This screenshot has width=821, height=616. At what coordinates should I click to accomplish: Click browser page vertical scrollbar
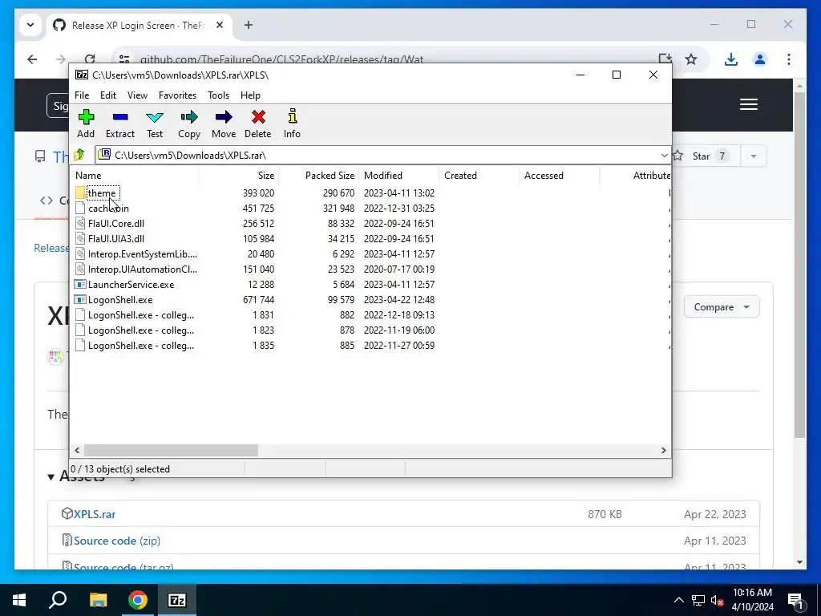(x=799, y=265)
